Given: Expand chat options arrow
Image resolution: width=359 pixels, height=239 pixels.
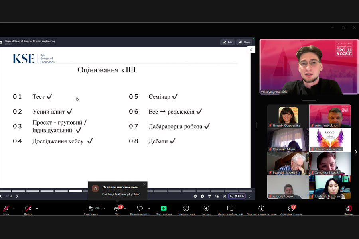Looking at the screenshot, I should (125, 208).
